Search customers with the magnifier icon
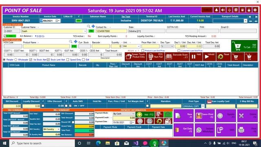 click(88, 26)
